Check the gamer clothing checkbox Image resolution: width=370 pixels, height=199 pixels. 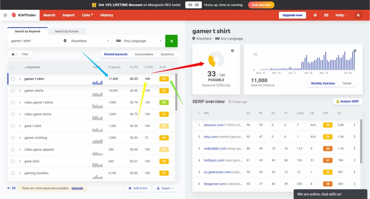pos(13,138)
